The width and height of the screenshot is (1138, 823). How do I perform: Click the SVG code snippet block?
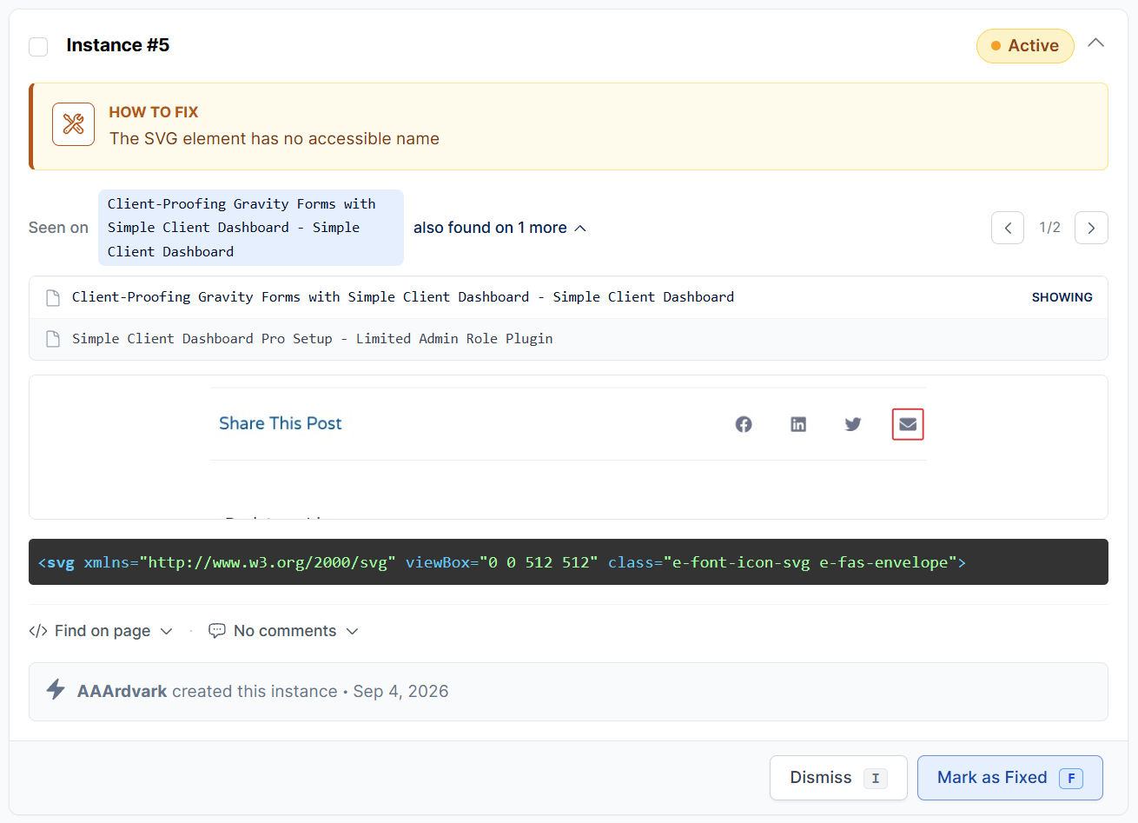(568, 562)
